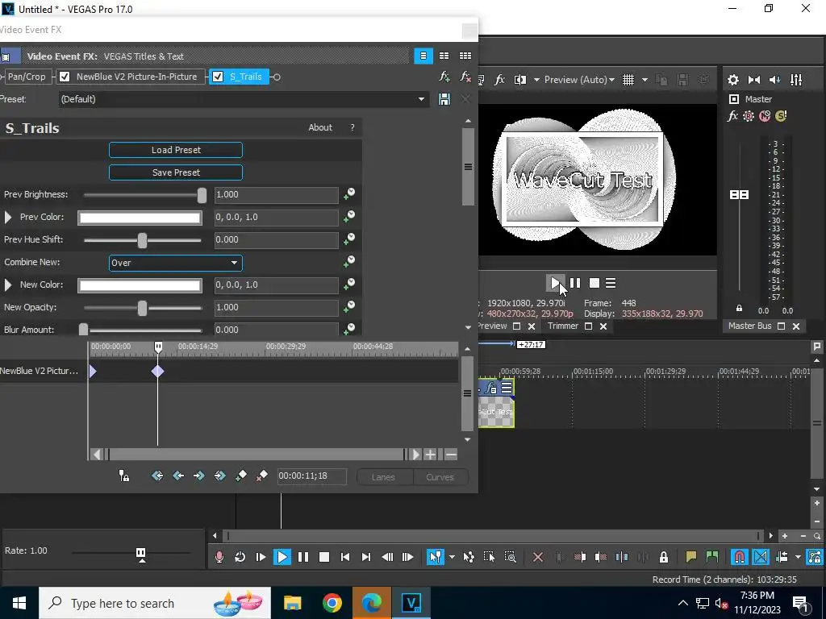
Task: Insert a Region with green icon
Action: click(711, 557)
